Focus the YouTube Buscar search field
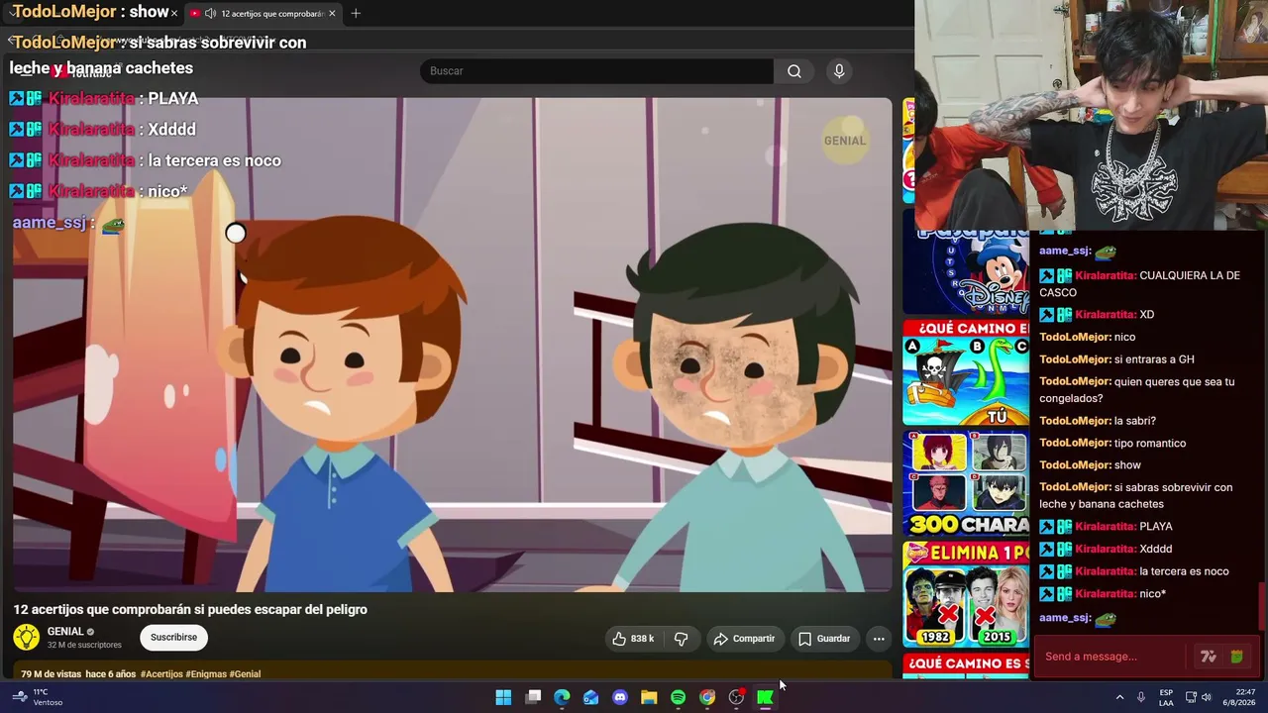 [x=596, y=71]
